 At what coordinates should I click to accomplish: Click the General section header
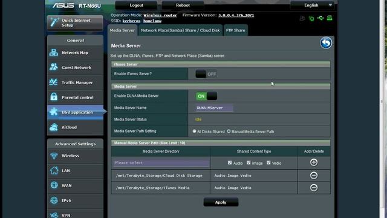[x=75, y=41]
